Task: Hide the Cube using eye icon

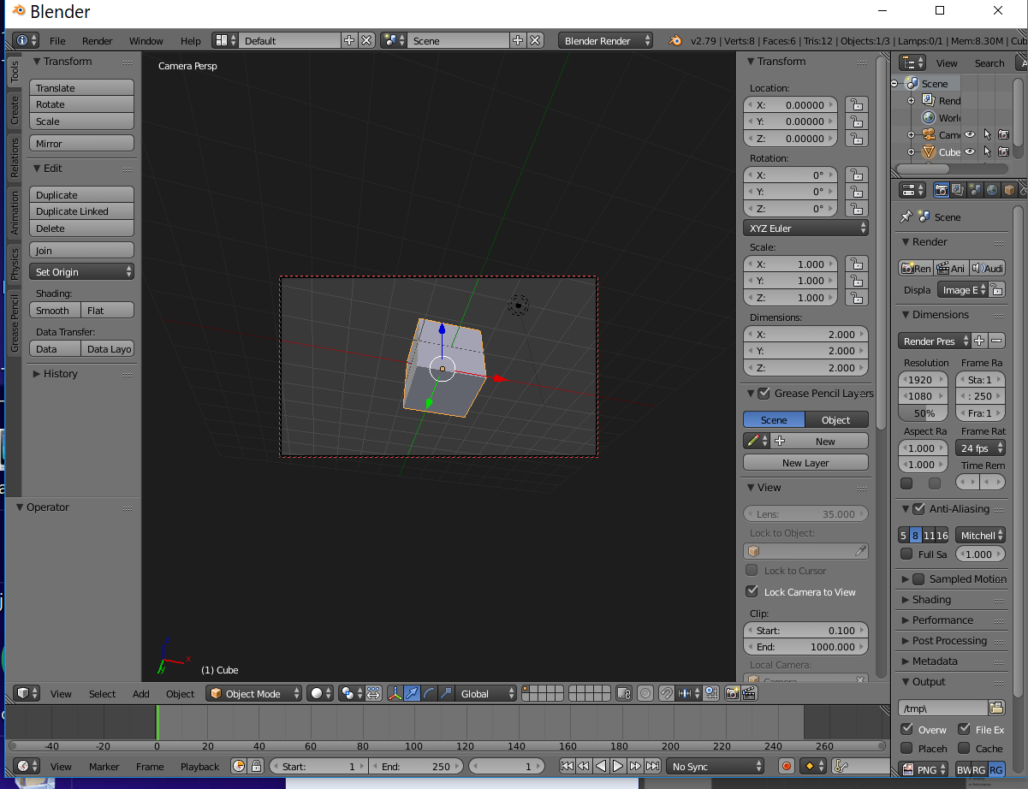Action: [970, 151]
